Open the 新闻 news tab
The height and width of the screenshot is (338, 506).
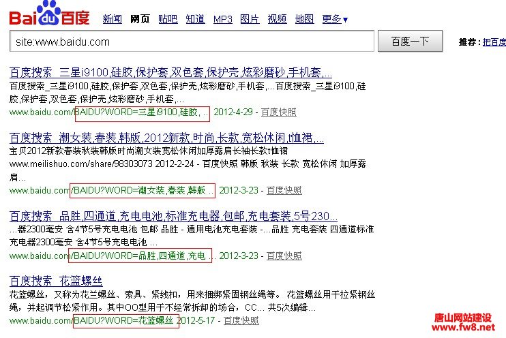click(112, 19)
